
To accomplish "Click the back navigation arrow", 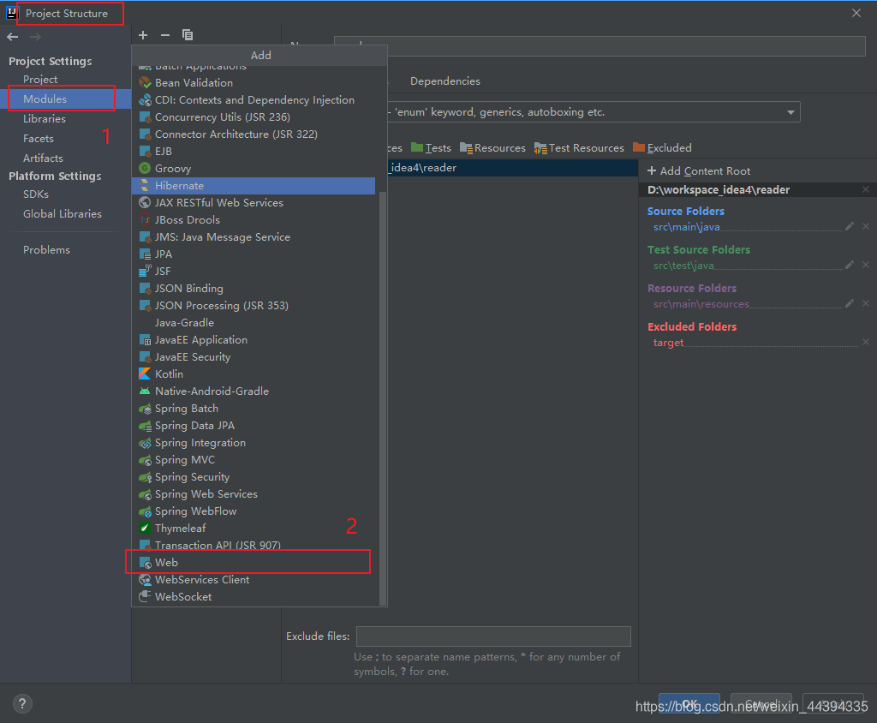I will (x=13, y=37).
